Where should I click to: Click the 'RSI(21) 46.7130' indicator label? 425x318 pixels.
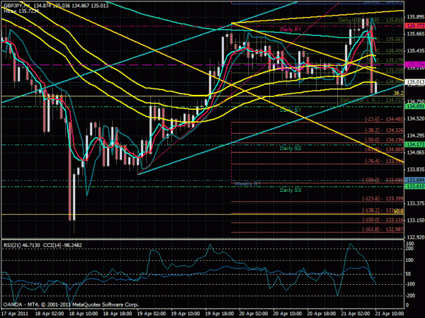click(x=22, y=245)
